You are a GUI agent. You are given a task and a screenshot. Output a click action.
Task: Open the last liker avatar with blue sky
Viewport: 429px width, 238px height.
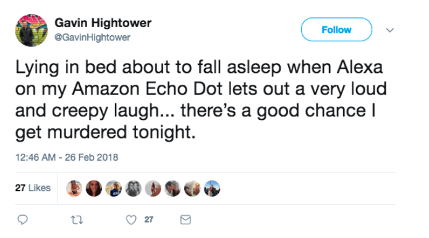(x=212, y=189)
